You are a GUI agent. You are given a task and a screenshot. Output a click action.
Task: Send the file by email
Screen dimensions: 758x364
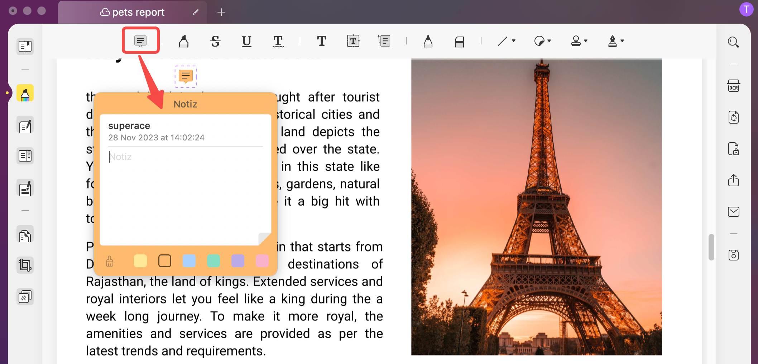[x=733, y=212]
